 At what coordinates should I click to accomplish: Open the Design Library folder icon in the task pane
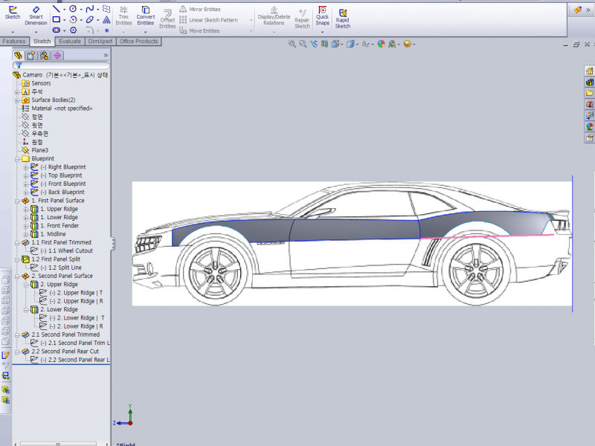point(590,93)
